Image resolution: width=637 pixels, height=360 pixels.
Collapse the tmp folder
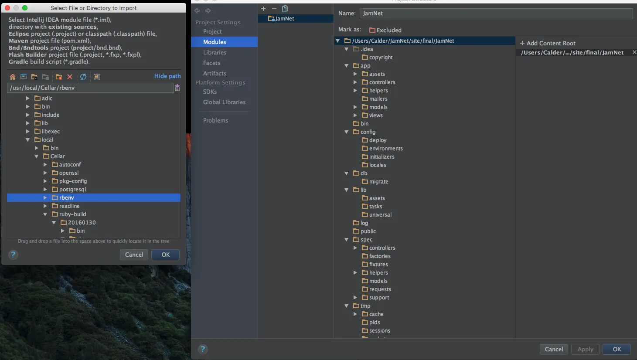pyautogui.click(x=347, y=306)
